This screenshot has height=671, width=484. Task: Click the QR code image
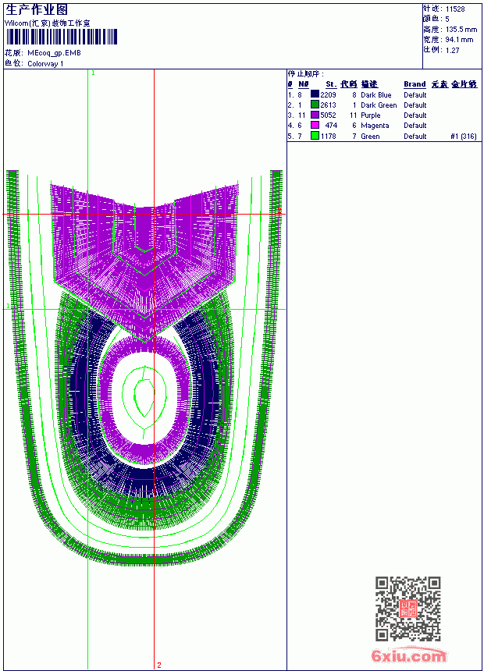pyautogui.click(x=408, y=608)
